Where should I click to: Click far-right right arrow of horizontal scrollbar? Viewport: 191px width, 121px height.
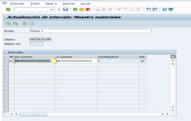point(167,114)
